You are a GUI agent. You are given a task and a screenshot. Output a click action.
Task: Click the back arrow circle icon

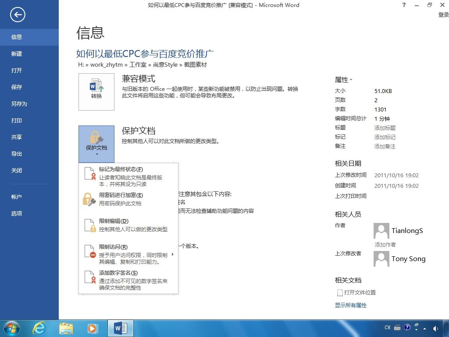18,15
